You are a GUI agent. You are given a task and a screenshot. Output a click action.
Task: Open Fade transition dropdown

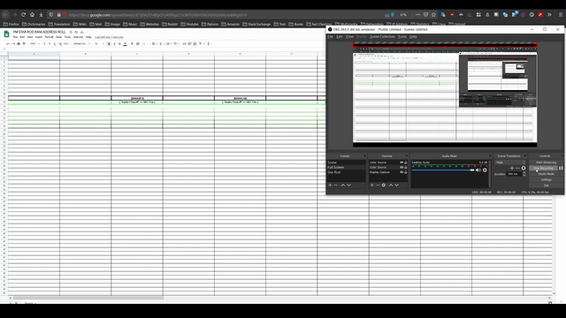pyautogui.click(x=510, y=163)
